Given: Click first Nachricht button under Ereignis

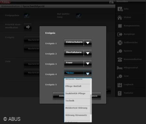Looking at the screenshot, I should 32,40.
